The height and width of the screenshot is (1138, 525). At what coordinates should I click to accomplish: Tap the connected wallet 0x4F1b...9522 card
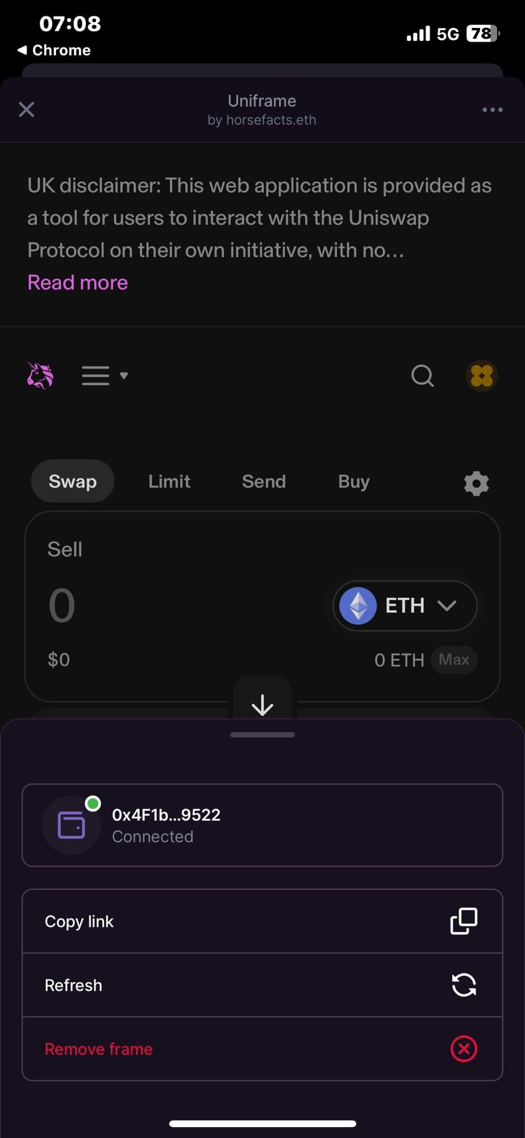coord(262,825)
